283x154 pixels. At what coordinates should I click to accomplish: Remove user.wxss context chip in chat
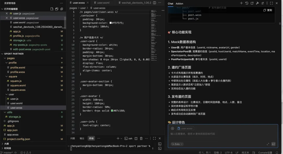pyautogui.click(x=185, y=128)
